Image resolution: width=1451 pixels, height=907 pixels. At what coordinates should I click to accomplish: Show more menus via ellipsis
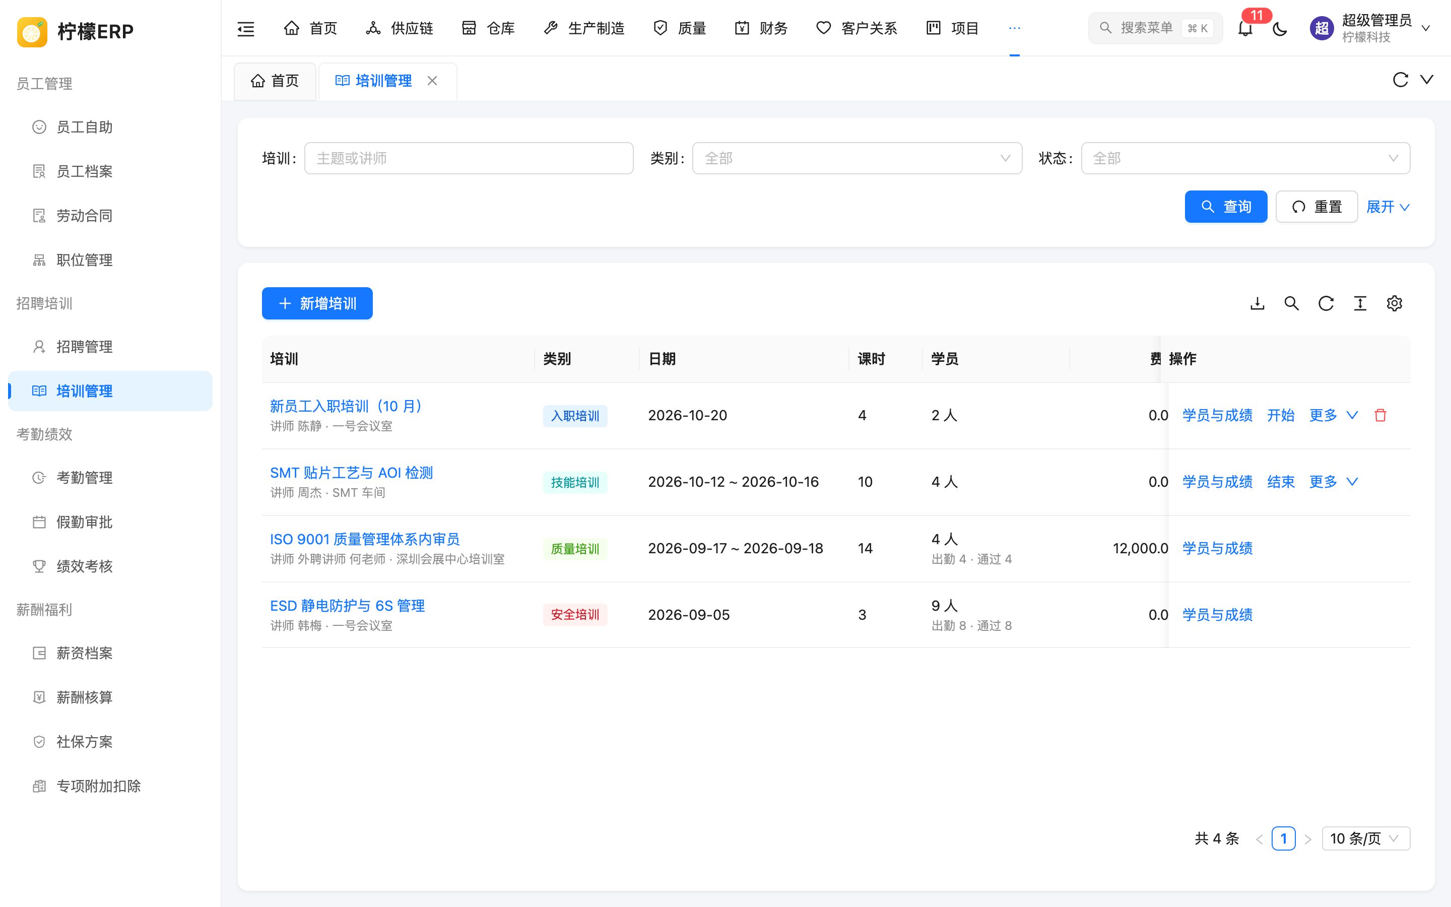point(1015,28)
